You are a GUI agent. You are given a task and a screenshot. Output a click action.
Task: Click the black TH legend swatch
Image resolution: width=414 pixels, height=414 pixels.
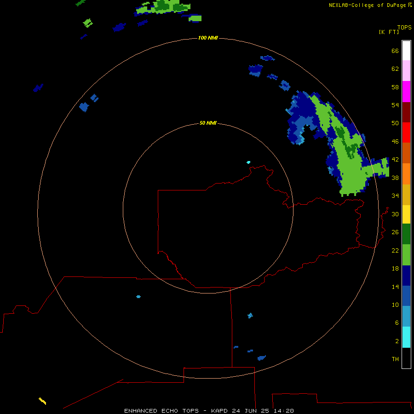coord(406,358)
